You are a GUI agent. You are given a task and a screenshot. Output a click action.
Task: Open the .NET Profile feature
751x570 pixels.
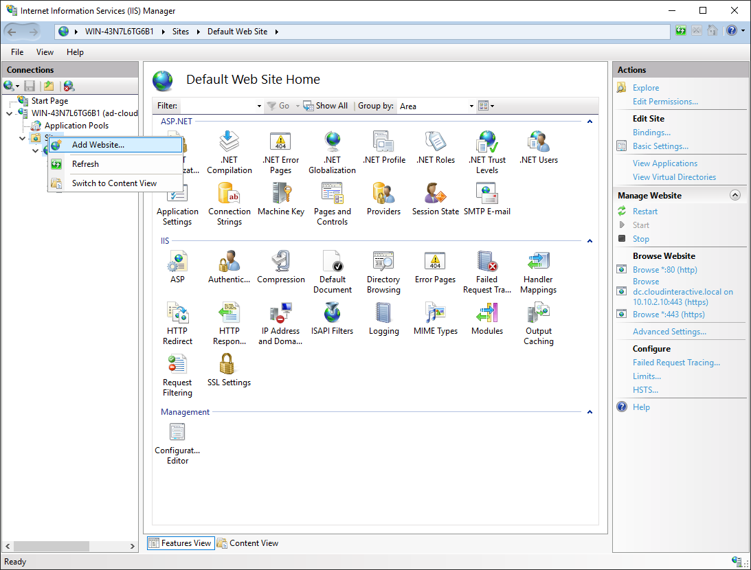pyautogui.click(x=383, y=148)
